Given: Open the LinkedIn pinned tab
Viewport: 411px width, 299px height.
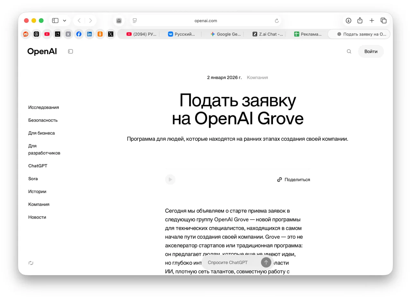Looking at the screenshot, I should click(89, 34).
